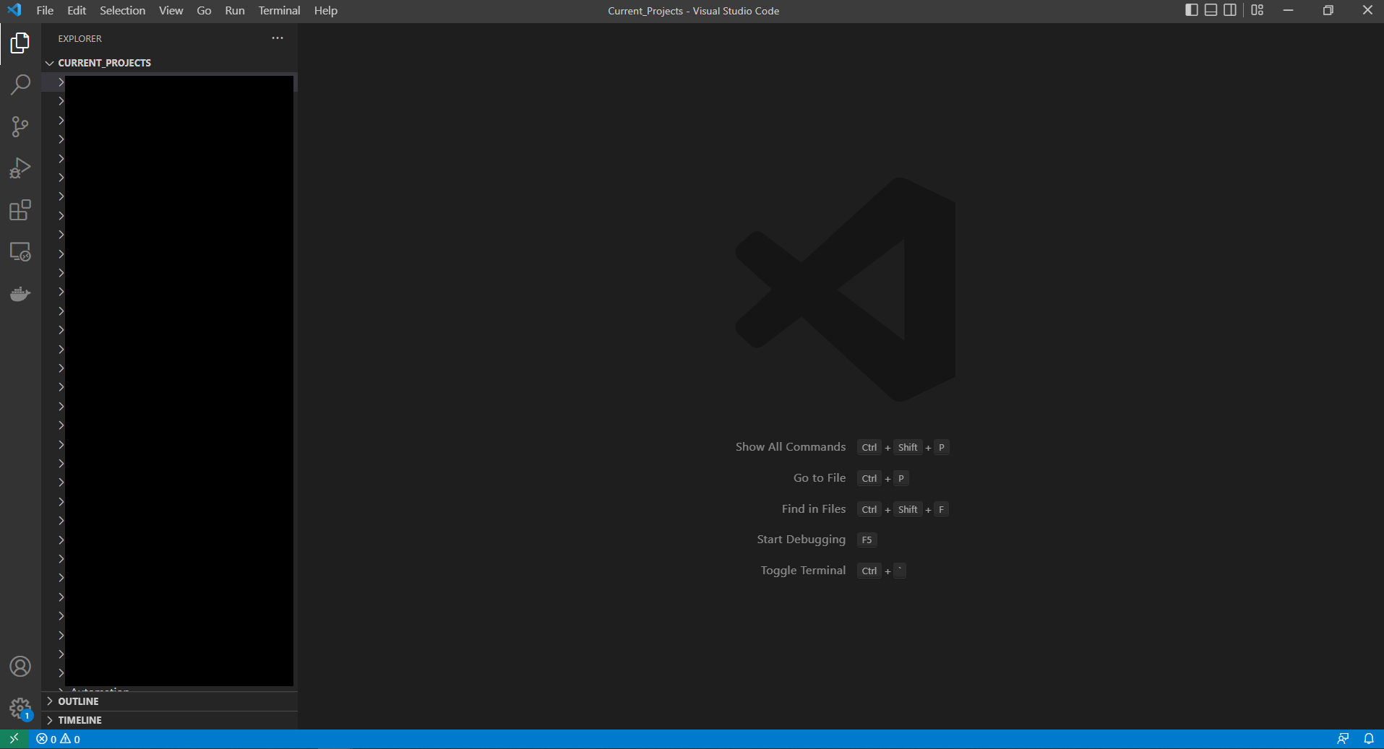Open the Source Control view

[20, 126]
